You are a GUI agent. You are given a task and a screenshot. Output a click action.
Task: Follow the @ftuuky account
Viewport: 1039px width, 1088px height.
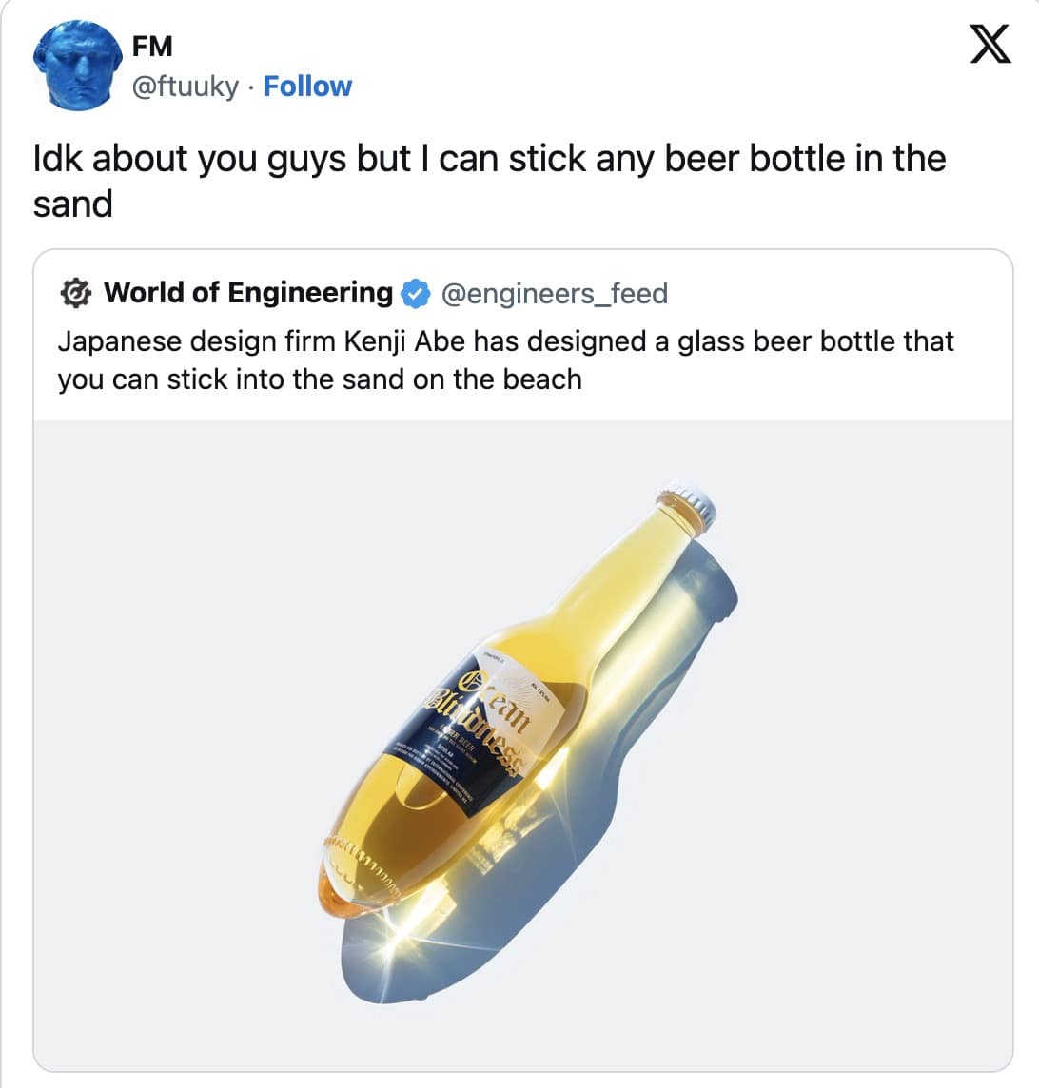(x=307, y=87)
